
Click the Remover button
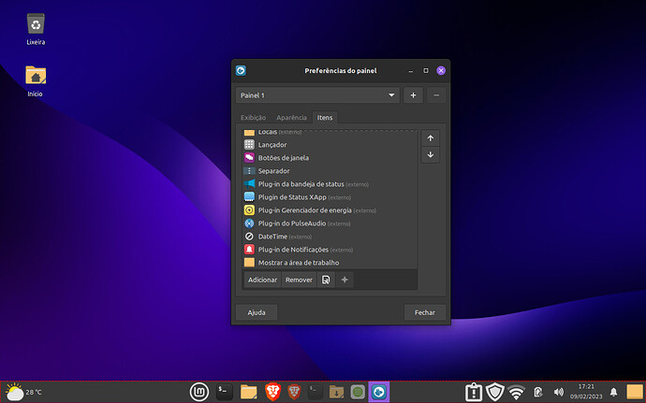click(x=299, y=280)
